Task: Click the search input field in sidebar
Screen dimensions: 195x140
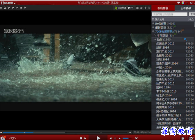Action: tap(170, 14)
